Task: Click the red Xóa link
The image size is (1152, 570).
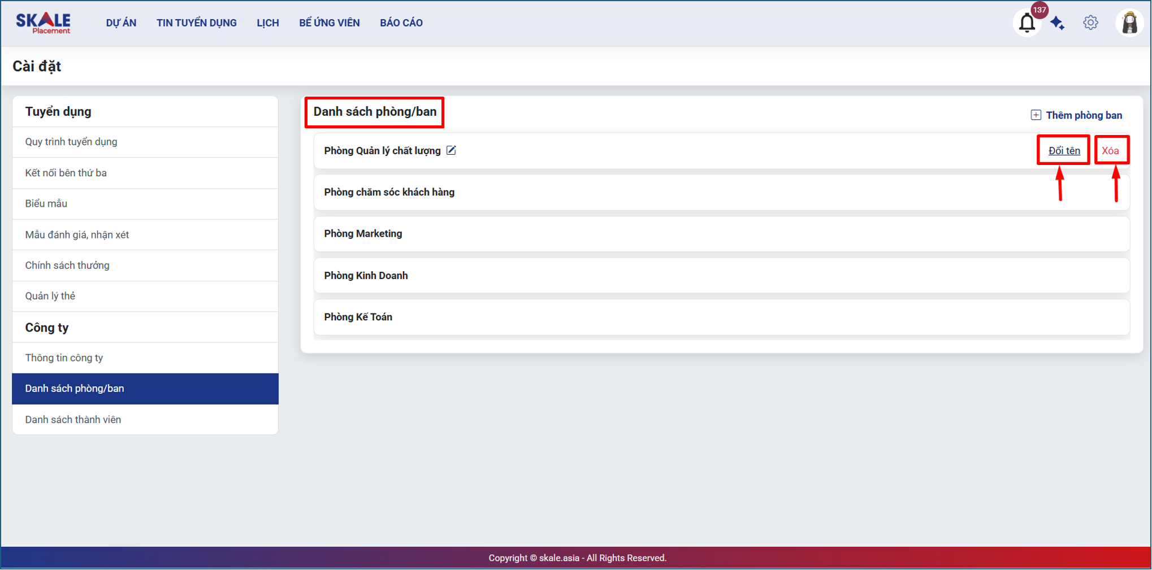Action: point(1110,151)
